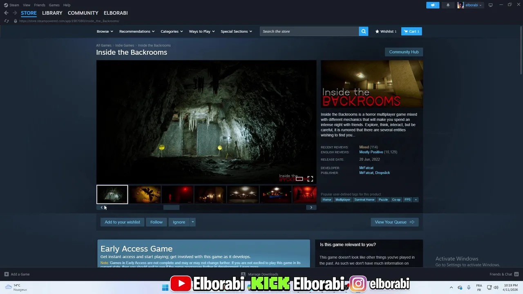The image size is (523, 294).
Task: Go back with the left arrow
Action: click(6, 13)
